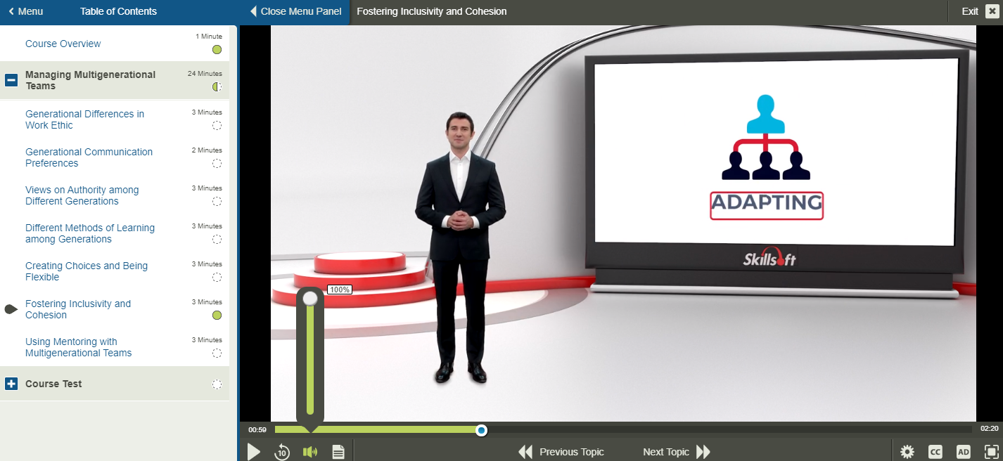Select the Table of Contents header tab

click(x=118, y=11)
